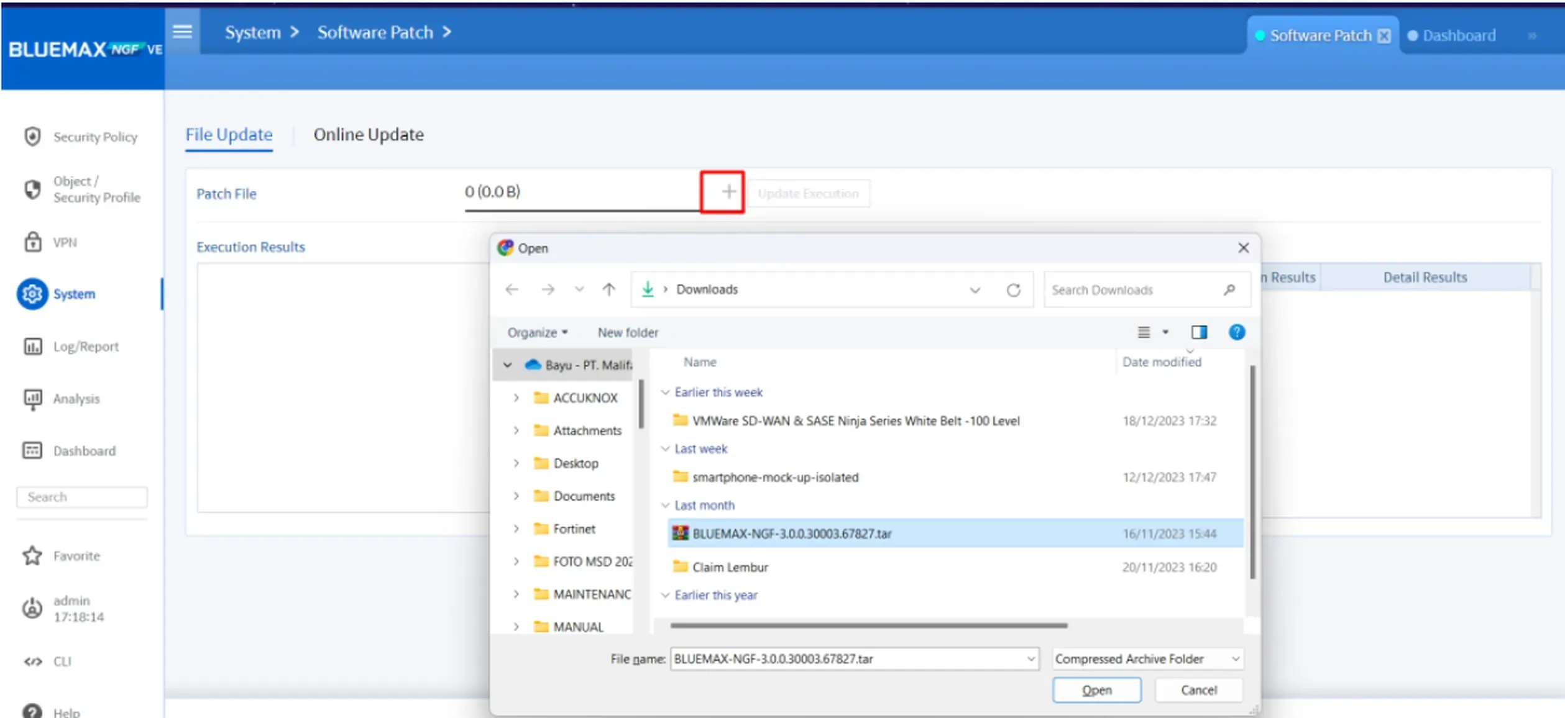Click the Help question icon
Image resolution: width=1565 pixels, height=718 pixels.
(32, 711)
